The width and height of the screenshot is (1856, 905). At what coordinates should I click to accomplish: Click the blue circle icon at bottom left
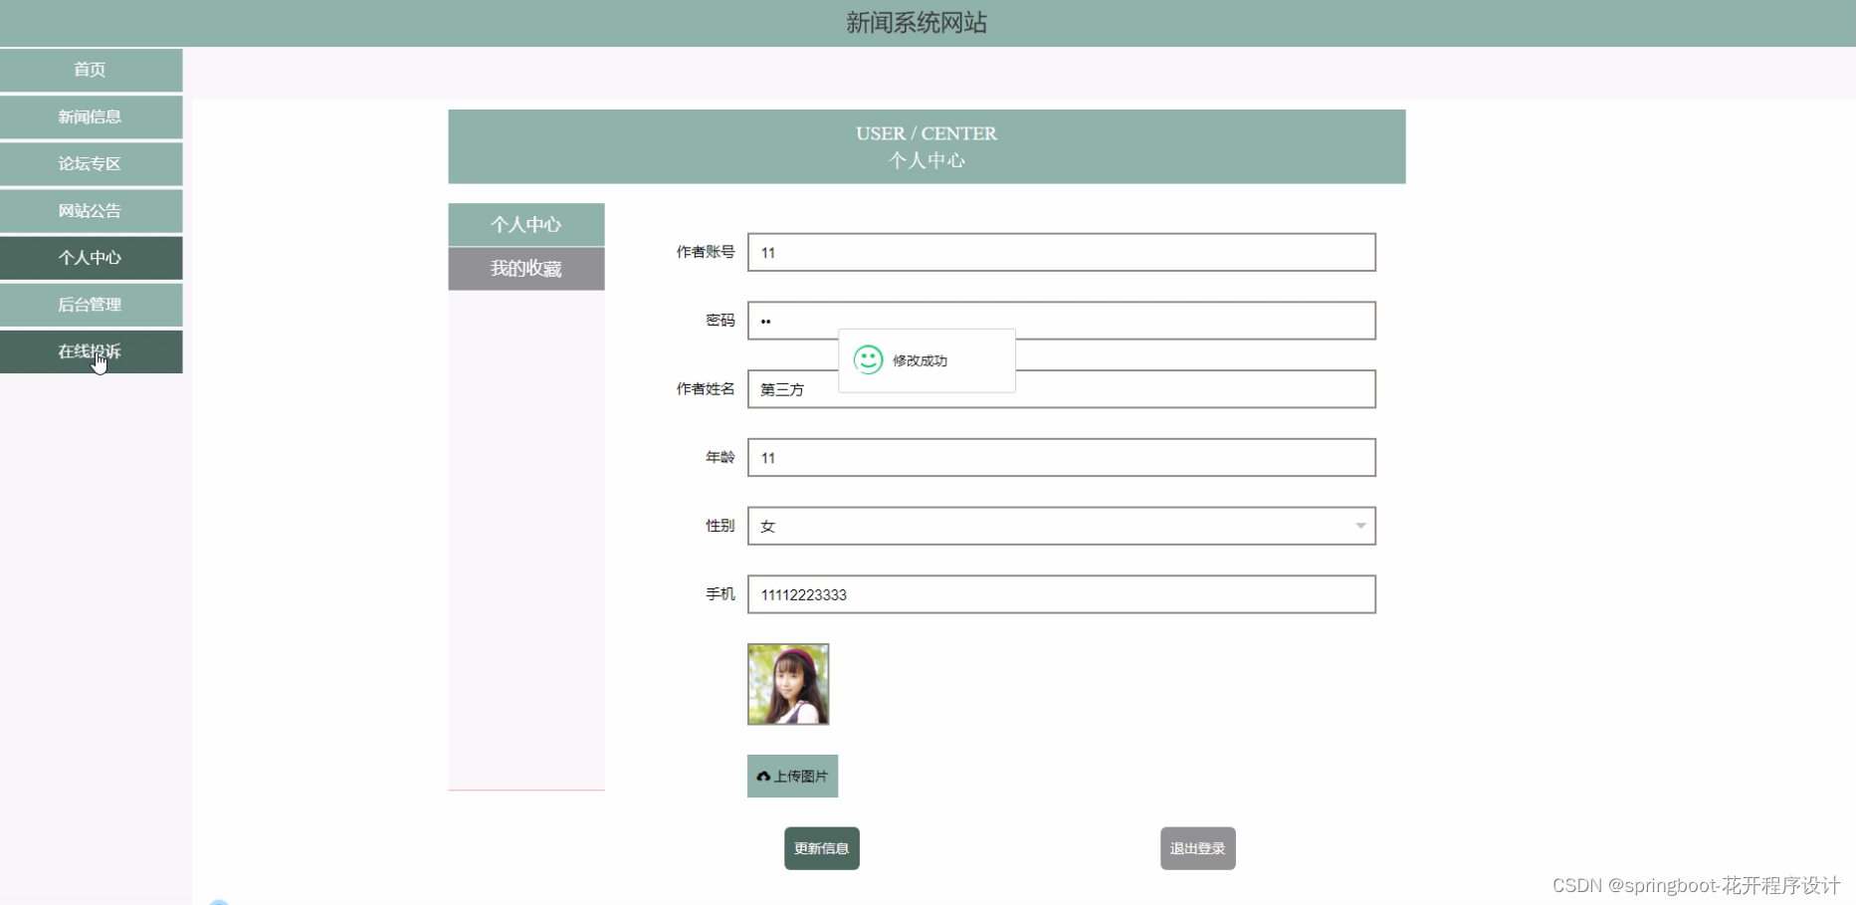pyautogui.click(x=219, y=901)
